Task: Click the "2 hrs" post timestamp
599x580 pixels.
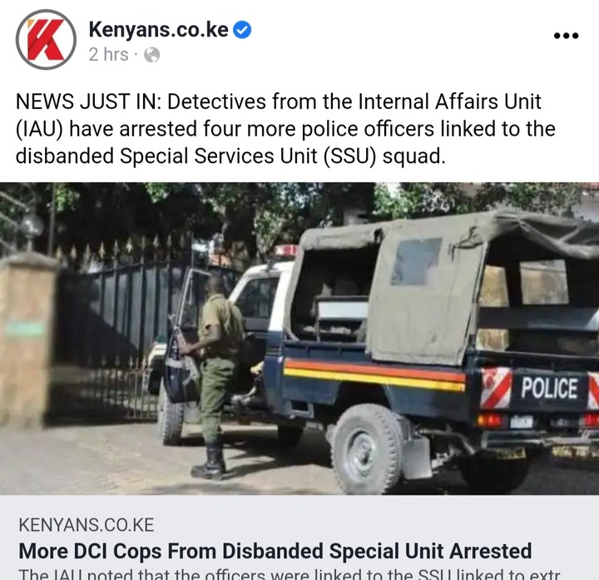Action: [x=108, y=55]
